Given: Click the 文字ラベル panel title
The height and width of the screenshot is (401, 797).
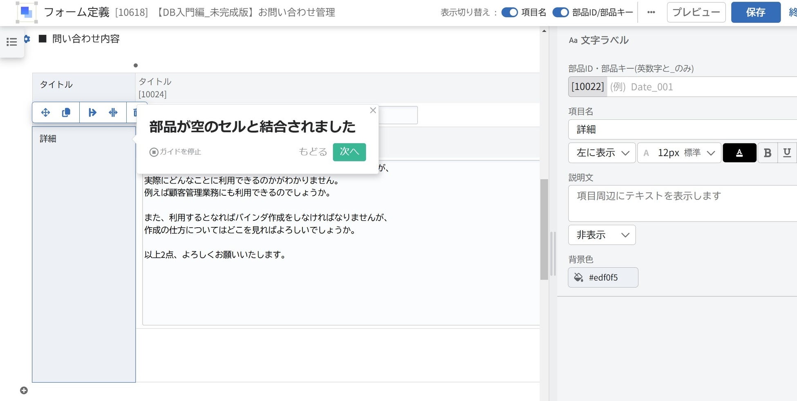Looking at the screenshot, I should [x=604, y=40].
